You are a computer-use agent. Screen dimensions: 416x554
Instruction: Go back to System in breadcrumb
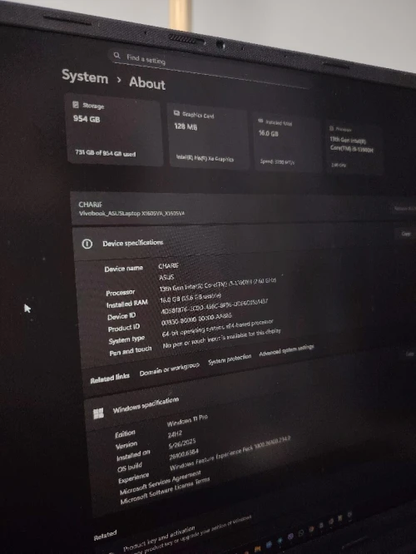point(85,77)
